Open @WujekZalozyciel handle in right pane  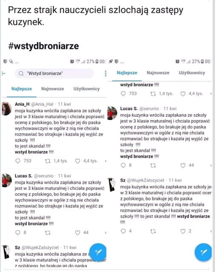[x=146, y=180]
